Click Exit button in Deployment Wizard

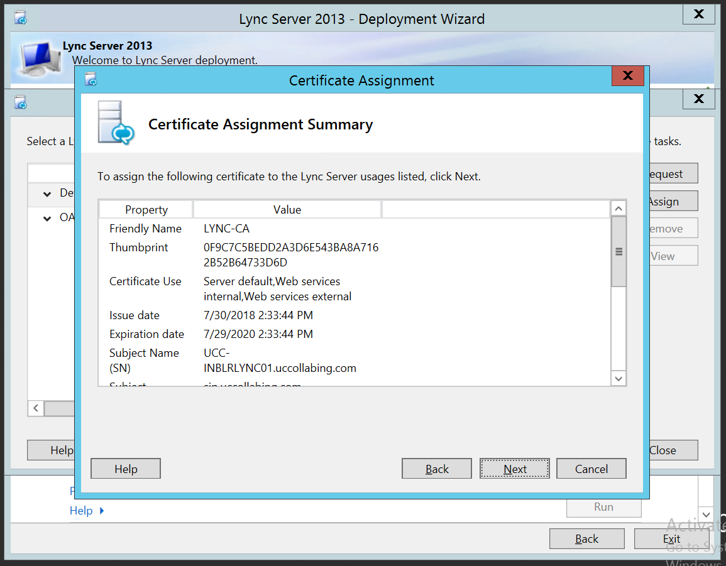pyautogui.click(x=671, y=539)
